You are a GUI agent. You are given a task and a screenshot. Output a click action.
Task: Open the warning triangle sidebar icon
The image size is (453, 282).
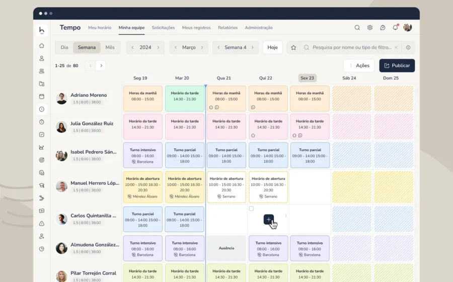point(42,224)
